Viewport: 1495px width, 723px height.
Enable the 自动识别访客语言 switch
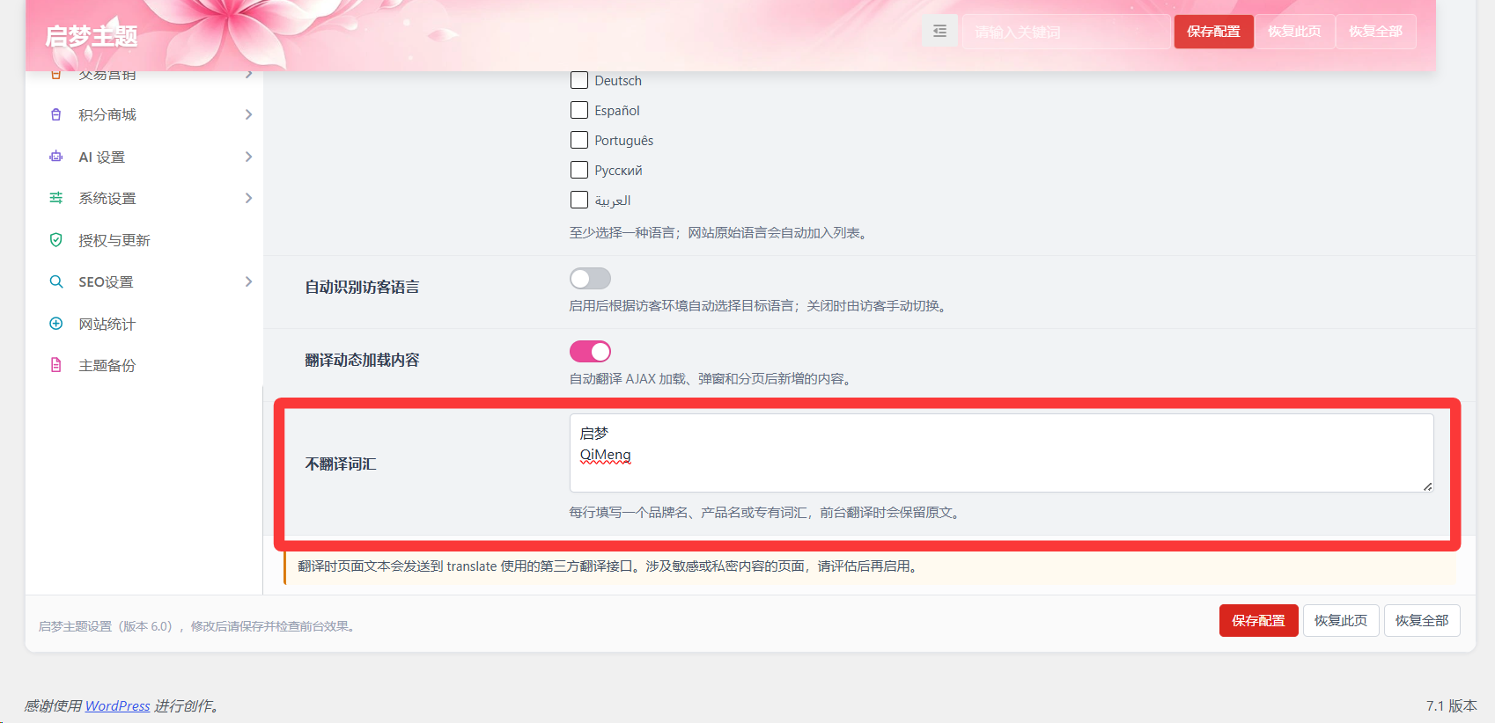click(590, 279)
